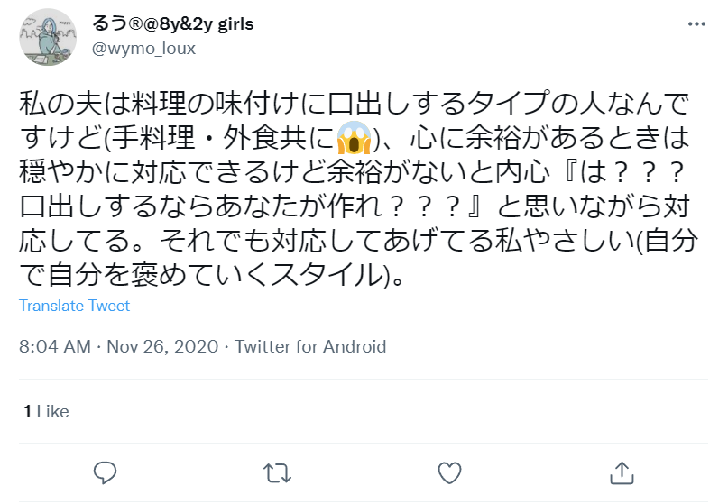The width and height of the screenshot is (728, 504).
Task: Open the Share tweet upload icon
Action: click(x=622, y=473)
